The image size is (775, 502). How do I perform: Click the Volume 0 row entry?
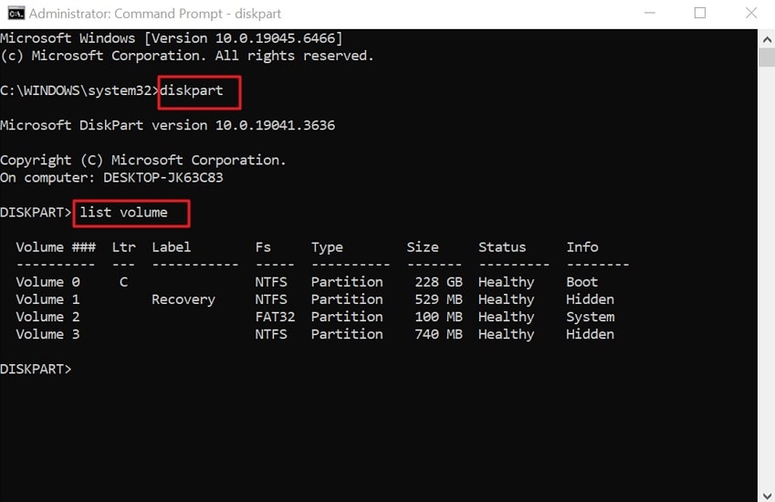(x=47, y=282)
